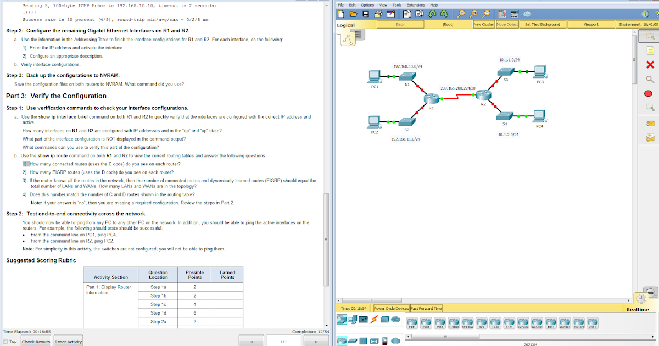The width and height of the screenshot is (659, 346).
Task: Click Set Tiled Background button
Action: [543, 24]
